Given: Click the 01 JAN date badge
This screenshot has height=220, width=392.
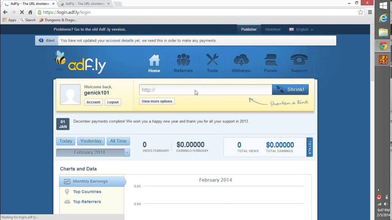Looking at the screenshot, I should coord(63,124).
